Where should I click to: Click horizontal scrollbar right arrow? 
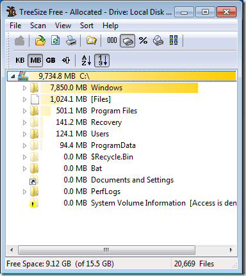tap(231, 250)
